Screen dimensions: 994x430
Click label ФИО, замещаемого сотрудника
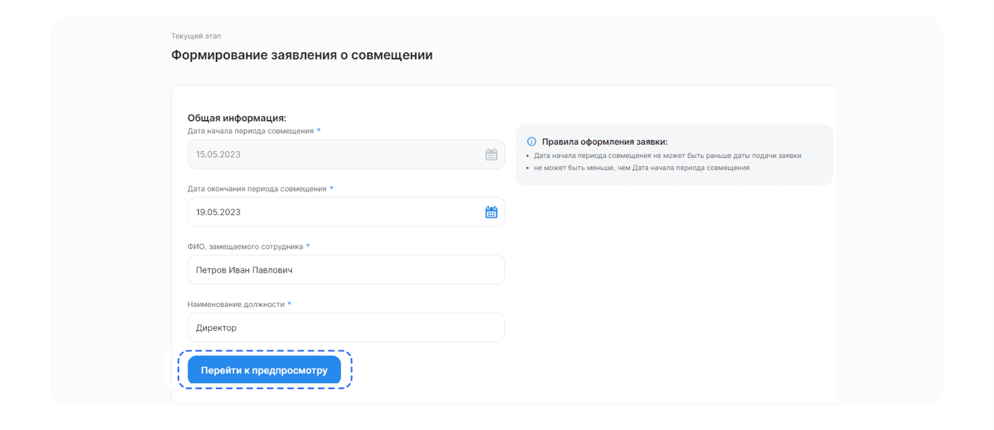(x=245, y=246)
